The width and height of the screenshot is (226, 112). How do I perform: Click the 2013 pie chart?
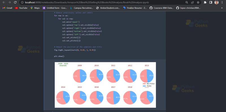tap(147, 76)
